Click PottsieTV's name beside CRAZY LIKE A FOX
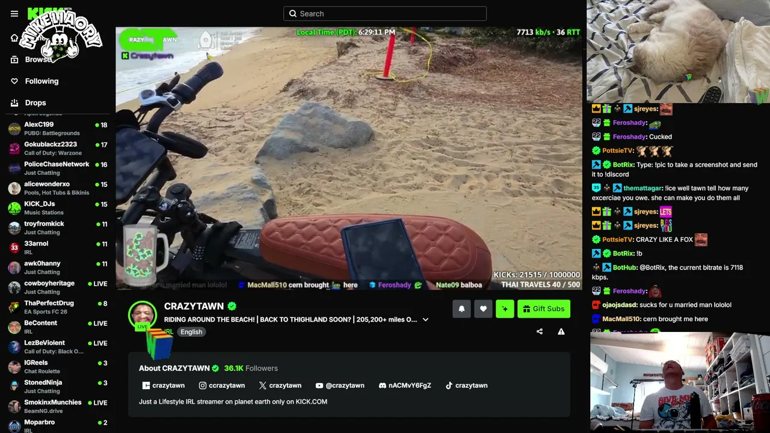 pos(617,239)
